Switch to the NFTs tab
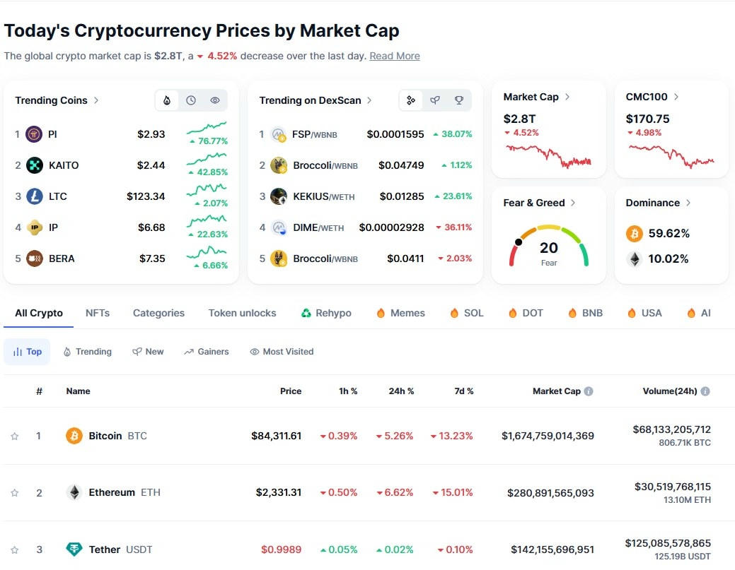The image size is (735, 570). click(x=98, y=313)
